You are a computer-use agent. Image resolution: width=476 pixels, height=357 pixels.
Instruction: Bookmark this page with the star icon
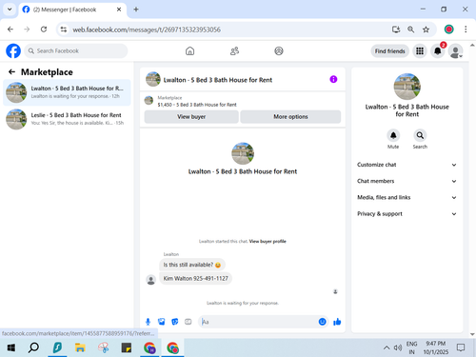click(426, 30)
